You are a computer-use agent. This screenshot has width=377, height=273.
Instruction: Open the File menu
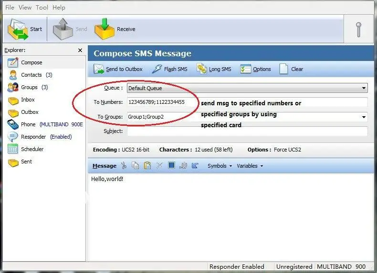(10, 8)
